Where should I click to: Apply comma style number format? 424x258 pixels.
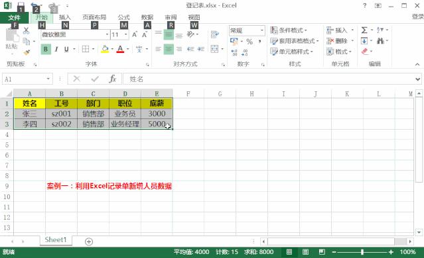point(259,42)
